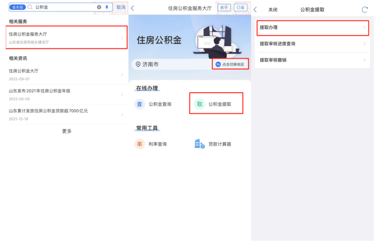376x243 pixels.
Task: Tap the 查 icon for 公积金查询
Action: click(139, 104)
